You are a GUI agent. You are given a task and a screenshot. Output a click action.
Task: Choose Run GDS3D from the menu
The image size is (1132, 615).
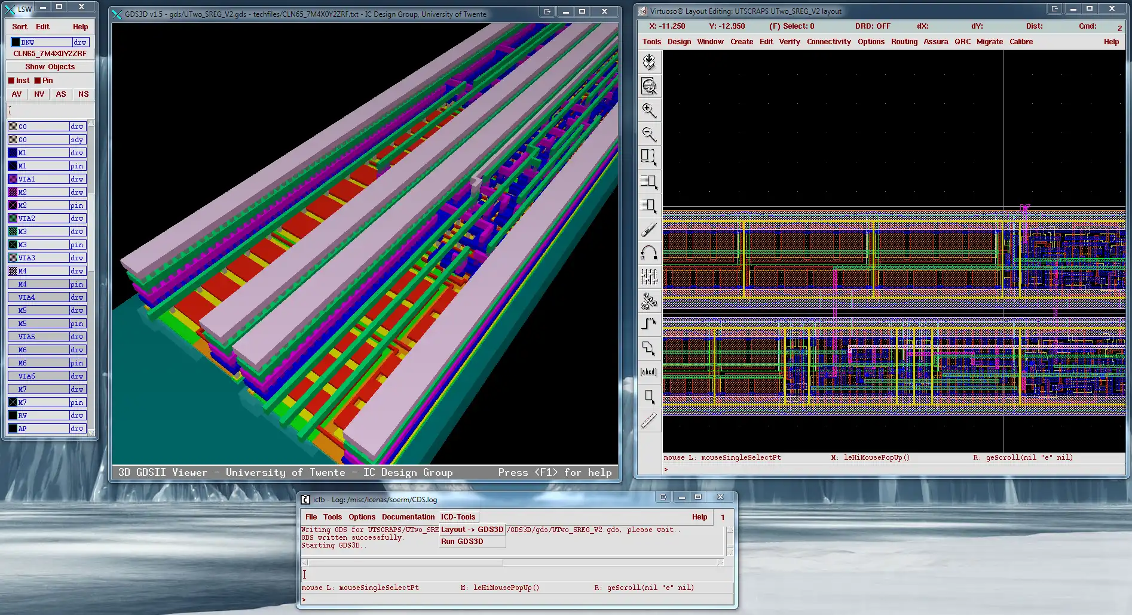[x=462, y=542]
